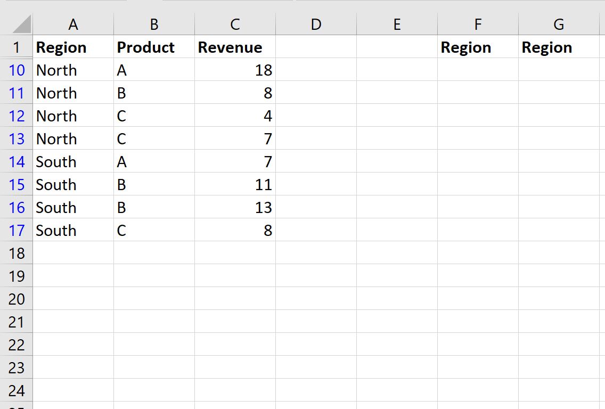
Task: Click the cell with revenue 11
Action: 235,184
